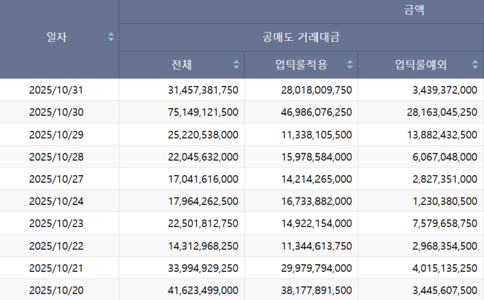
Task: Click the 일자 column header text
Action: coord(56,37)
